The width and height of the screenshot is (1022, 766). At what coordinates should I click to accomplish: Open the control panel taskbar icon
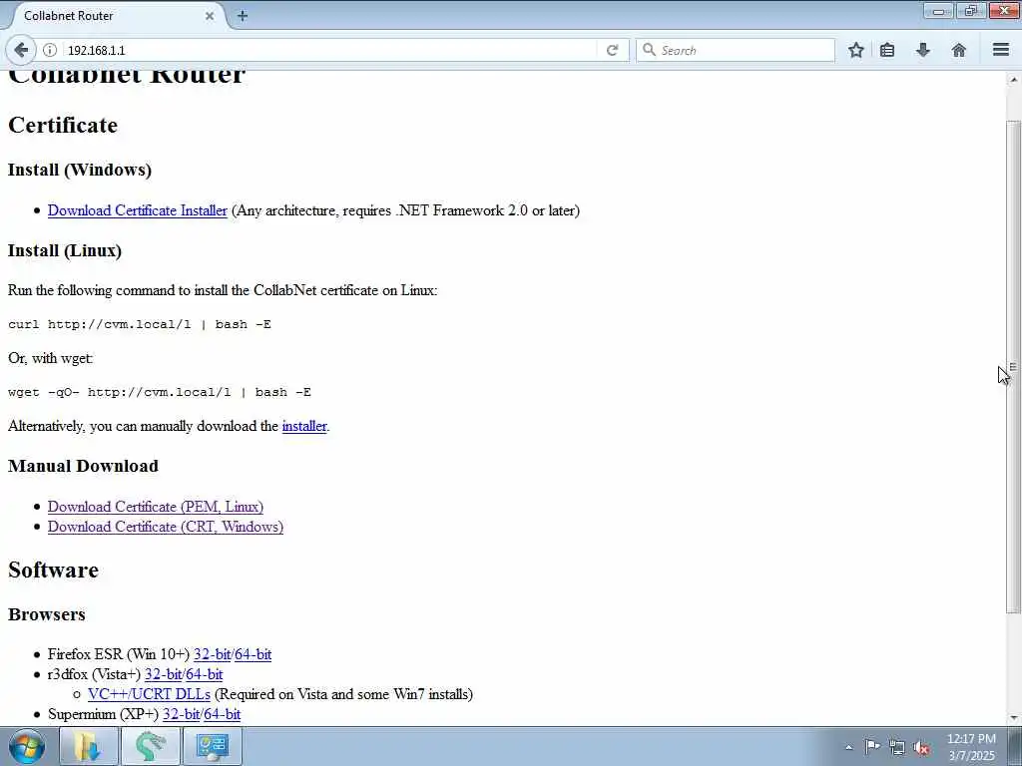[x=212, y=746]
